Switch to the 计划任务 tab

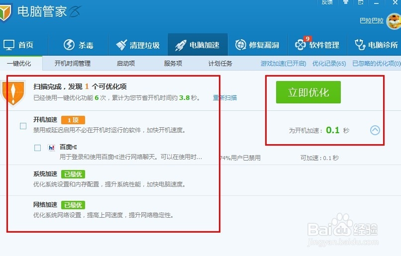pyautogui.click(x=220, y=63)
